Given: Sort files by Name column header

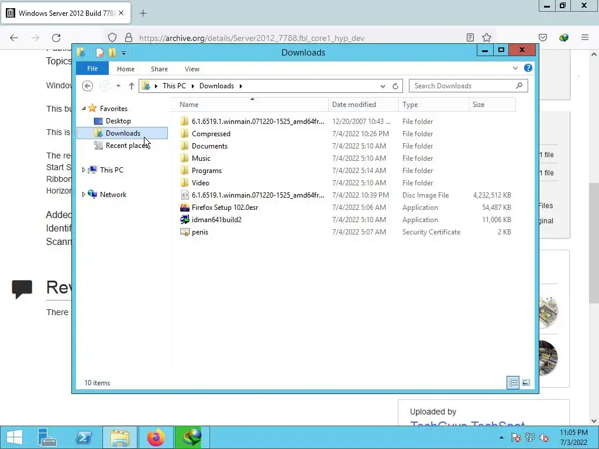Looking at the screenshot, I should coord(252,105).
